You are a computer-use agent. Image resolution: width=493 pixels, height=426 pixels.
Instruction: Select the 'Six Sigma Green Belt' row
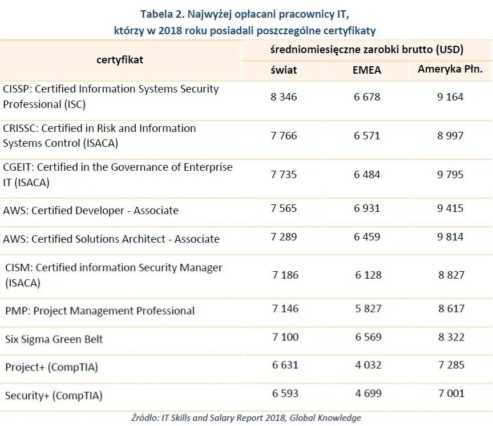tap(54, 339)
